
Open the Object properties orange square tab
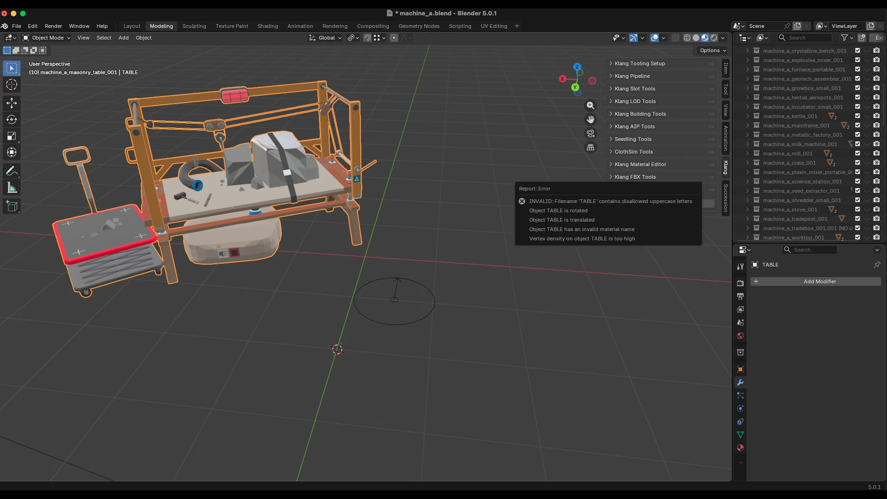click(x=740, y=369)
